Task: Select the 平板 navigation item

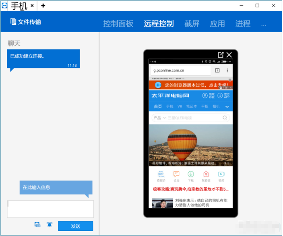Action: 205,107
